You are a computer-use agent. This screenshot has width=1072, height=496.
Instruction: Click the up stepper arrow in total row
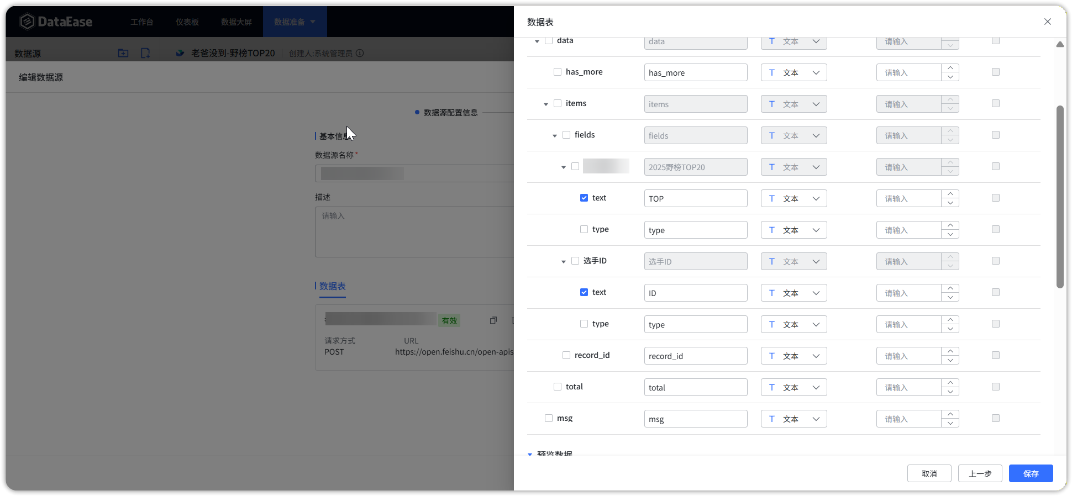click(950, 383)
